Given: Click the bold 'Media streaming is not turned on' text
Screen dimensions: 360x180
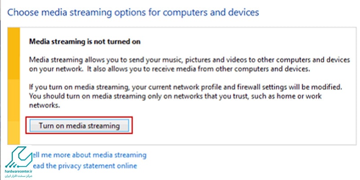Looking at the screenshot, I should coord(85,42).
